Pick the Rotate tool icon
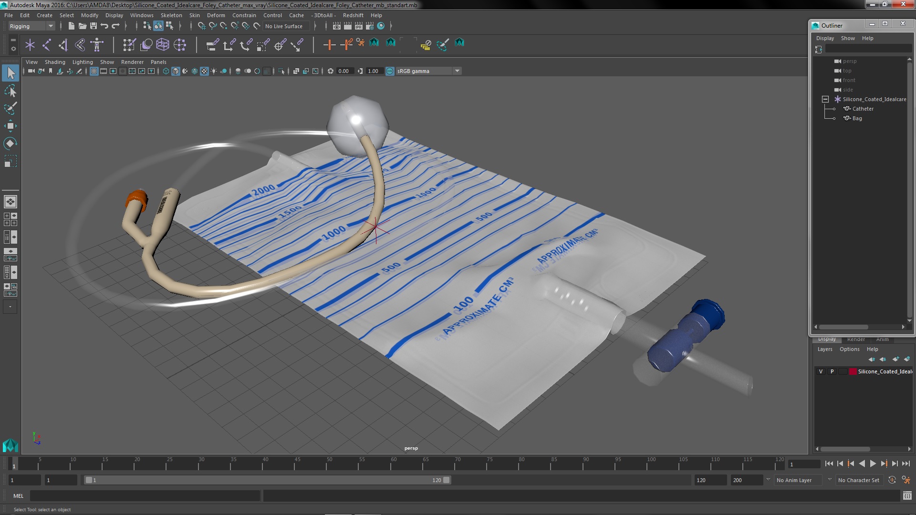Image resolution: width=916 pixels, height=515 pixels. (x=10, y=144)
